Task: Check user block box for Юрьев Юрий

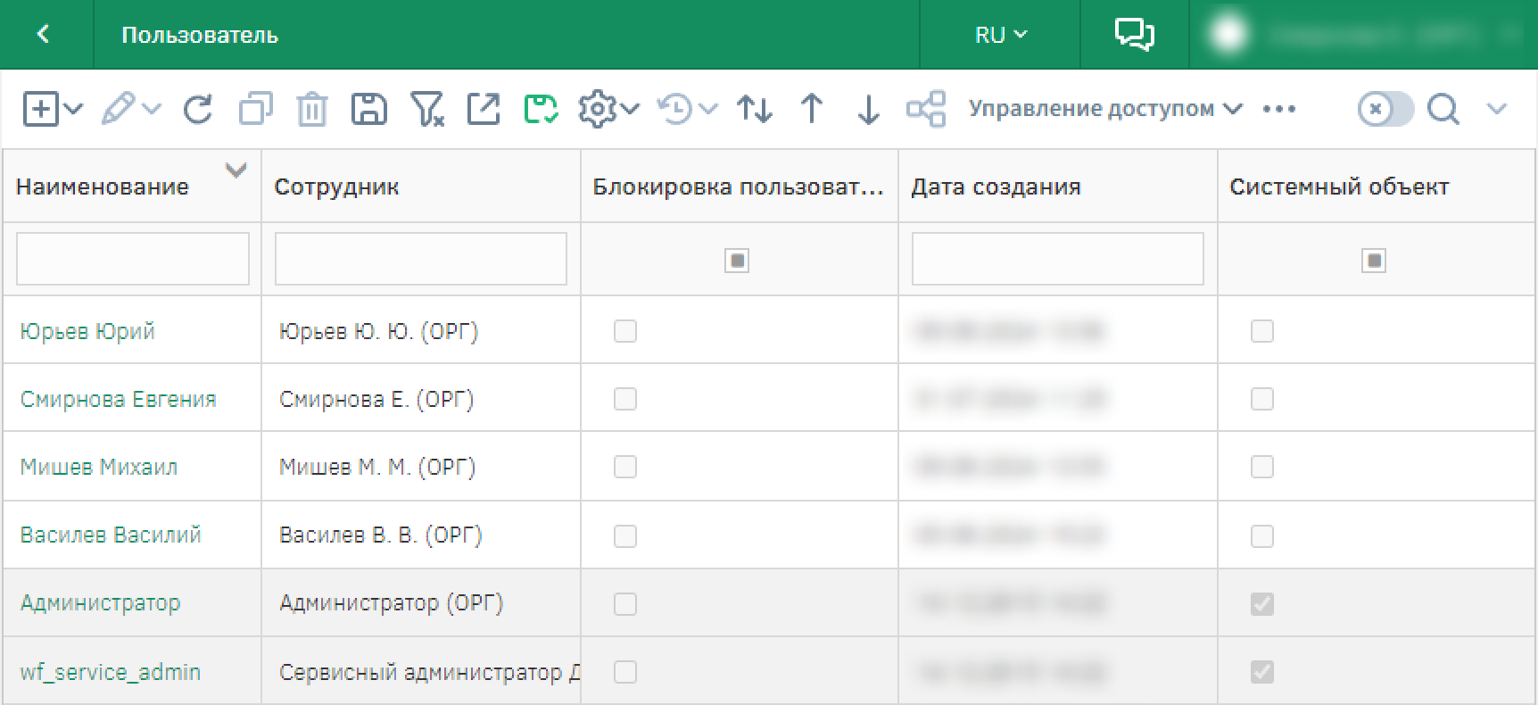Action: (x=625, y=331)
